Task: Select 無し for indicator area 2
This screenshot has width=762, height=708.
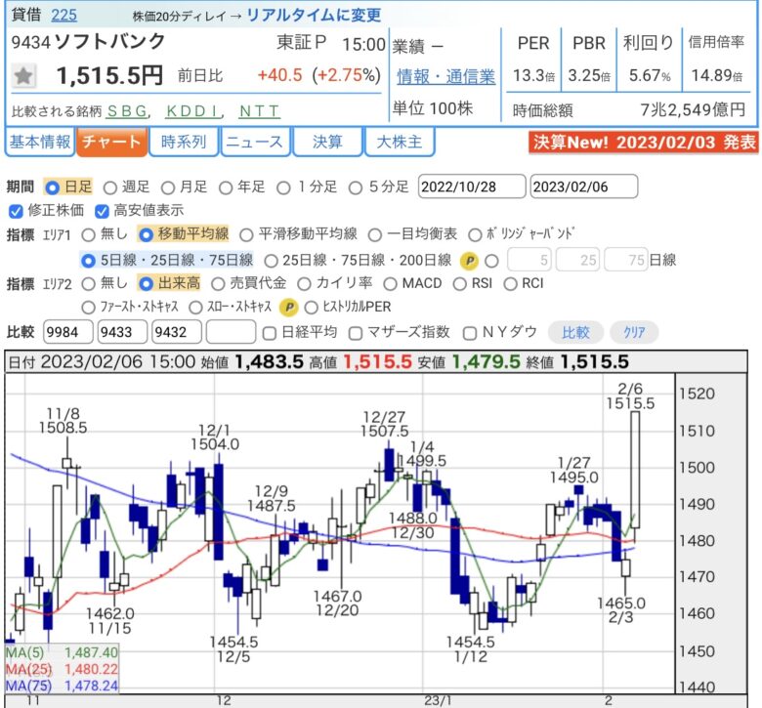Action: click(88, 284)
